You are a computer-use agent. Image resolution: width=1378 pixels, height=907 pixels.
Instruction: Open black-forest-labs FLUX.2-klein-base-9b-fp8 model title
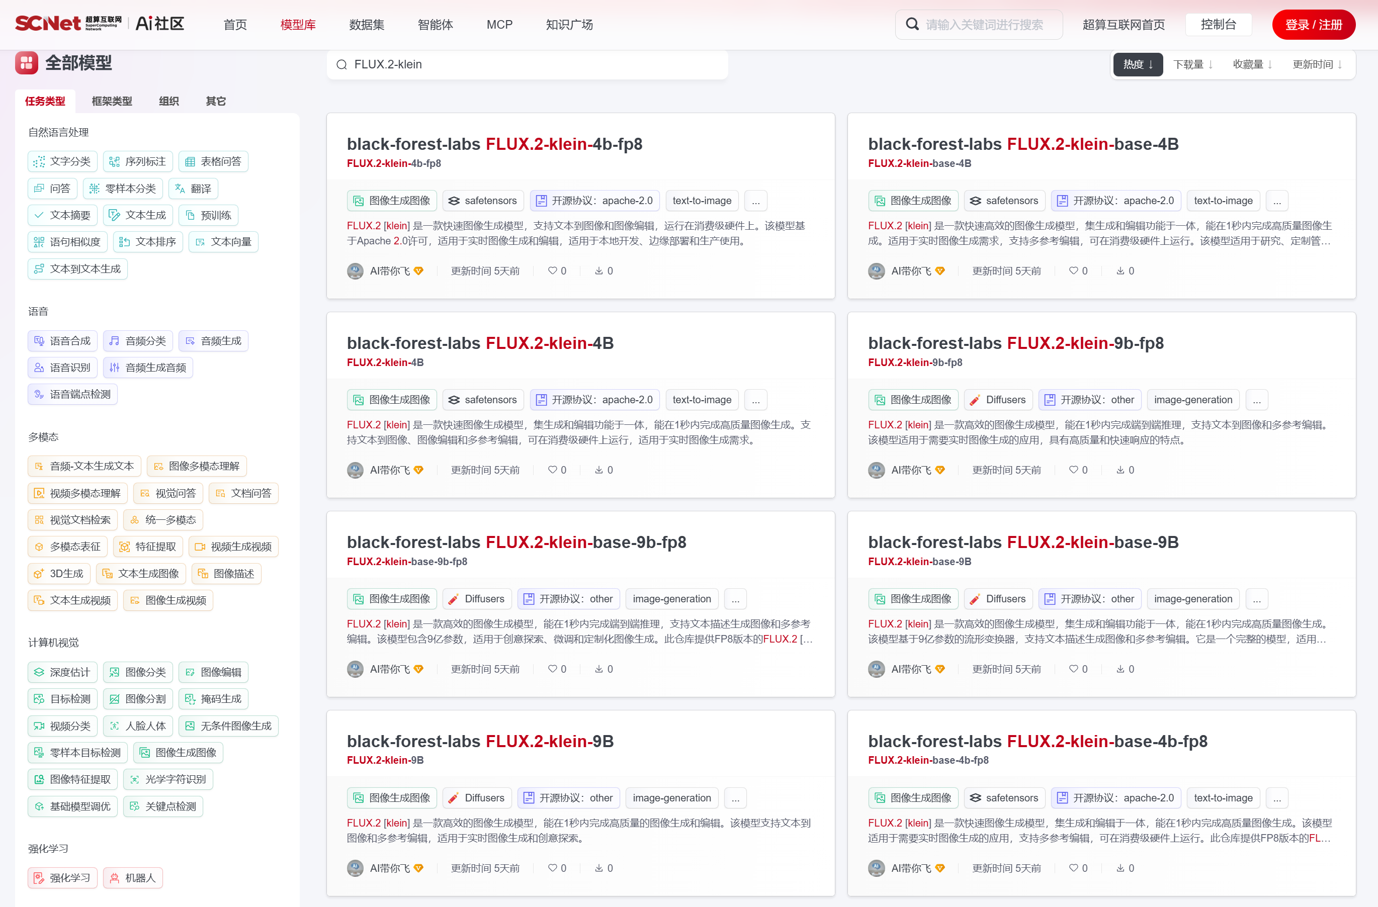coord(516,542)
